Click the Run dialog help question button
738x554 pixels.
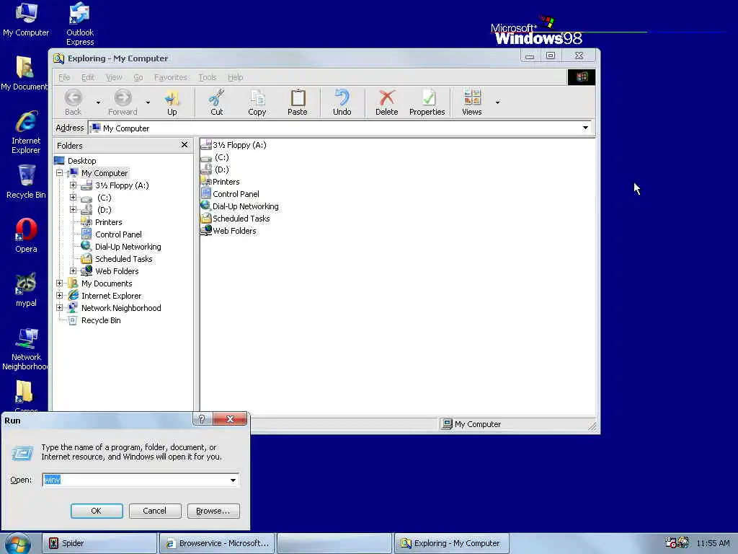(x=202, y=419)
